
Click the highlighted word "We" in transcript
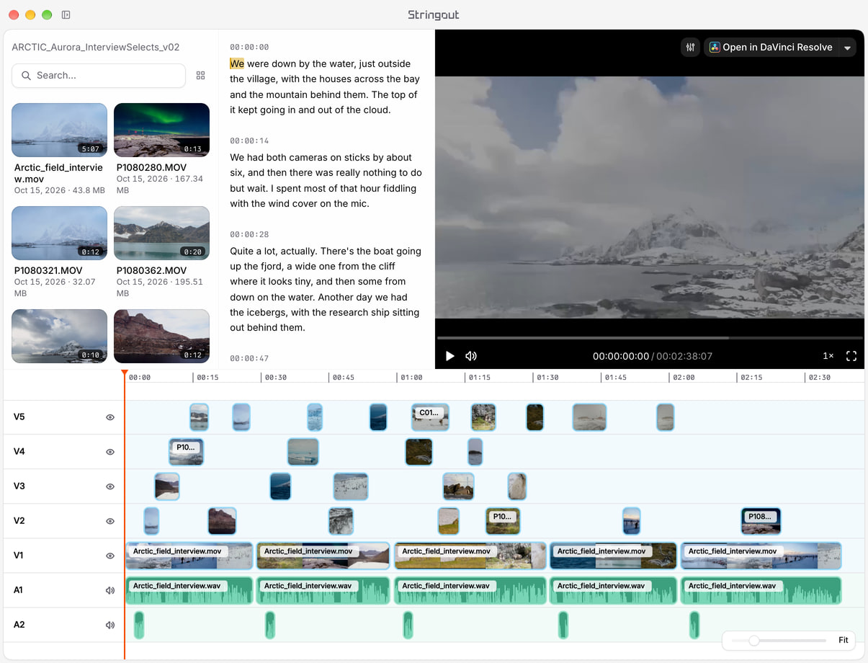[237, 63]
